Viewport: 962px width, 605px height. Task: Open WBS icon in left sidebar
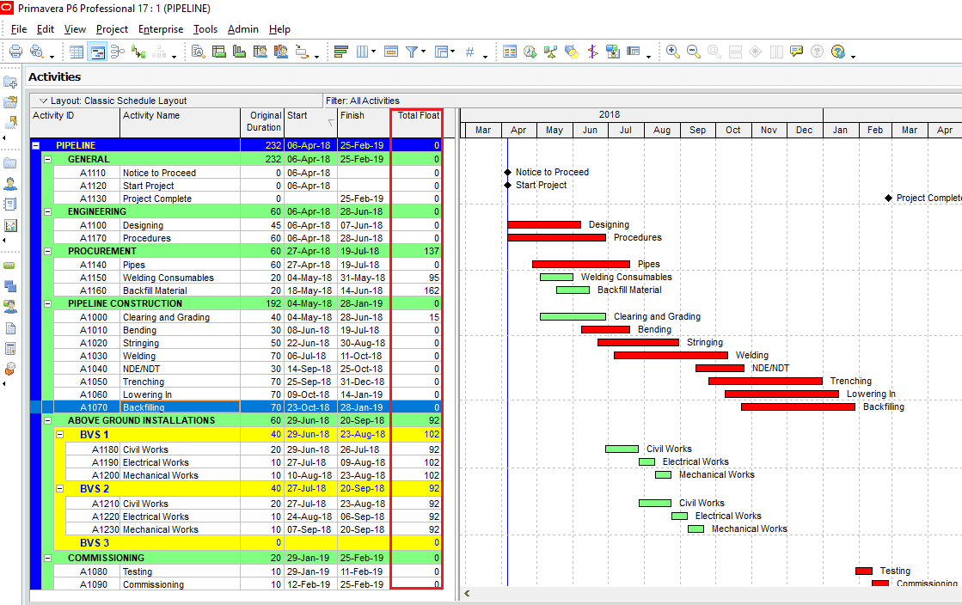[10, 286]
